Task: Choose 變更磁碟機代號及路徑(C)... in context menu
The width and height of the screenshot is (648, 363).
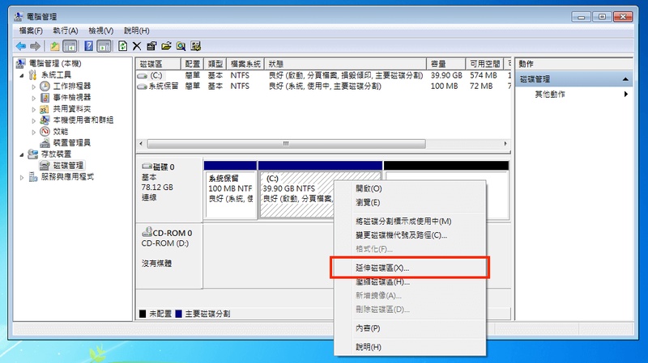Action: coord(410,235)
